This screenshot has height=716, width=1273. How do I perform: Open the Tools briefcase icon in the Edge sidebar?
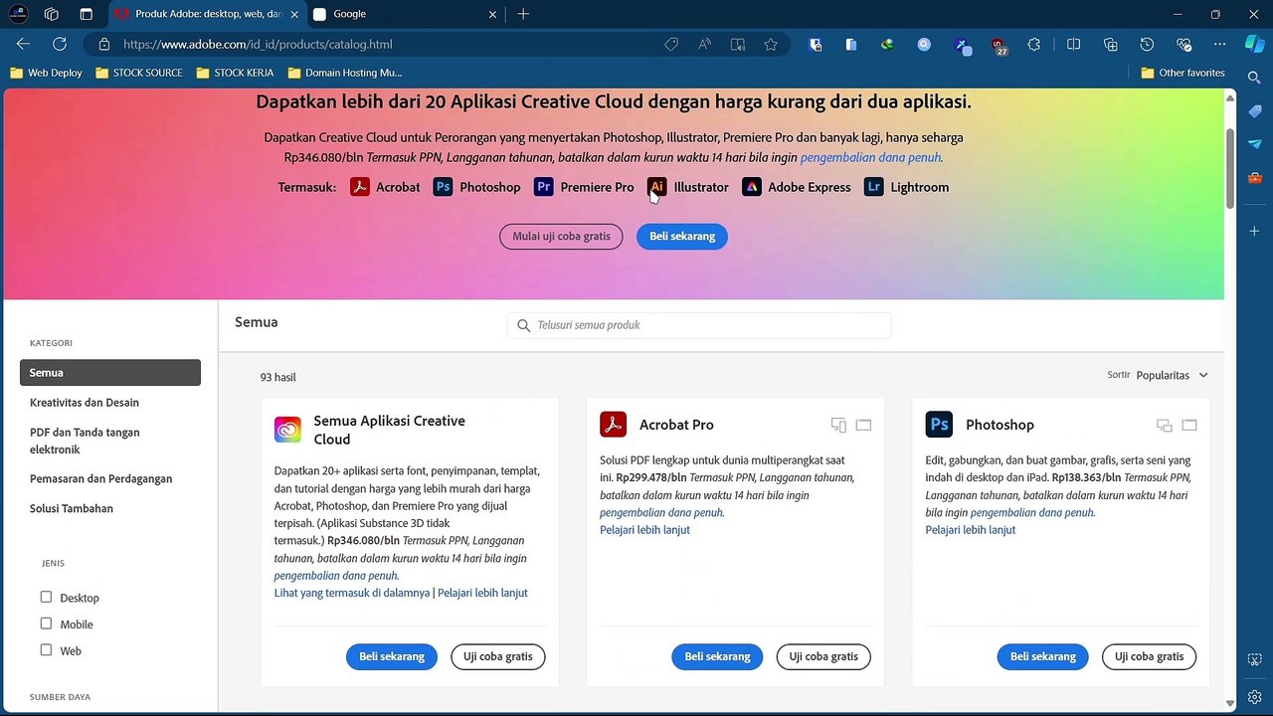[1255, 178]
